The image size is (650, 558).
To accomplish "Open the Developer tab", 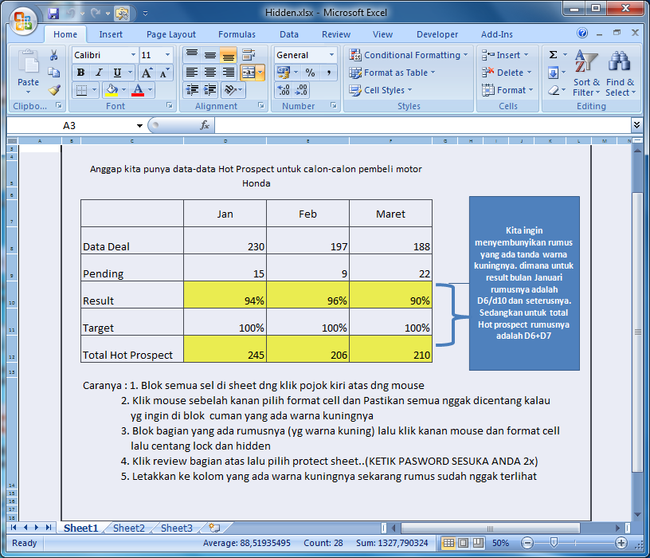I will click(x=437, y=34).
